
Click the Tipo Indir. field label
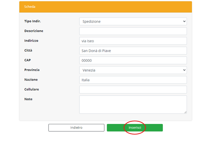pyautogui.click(x=35, y=21)
